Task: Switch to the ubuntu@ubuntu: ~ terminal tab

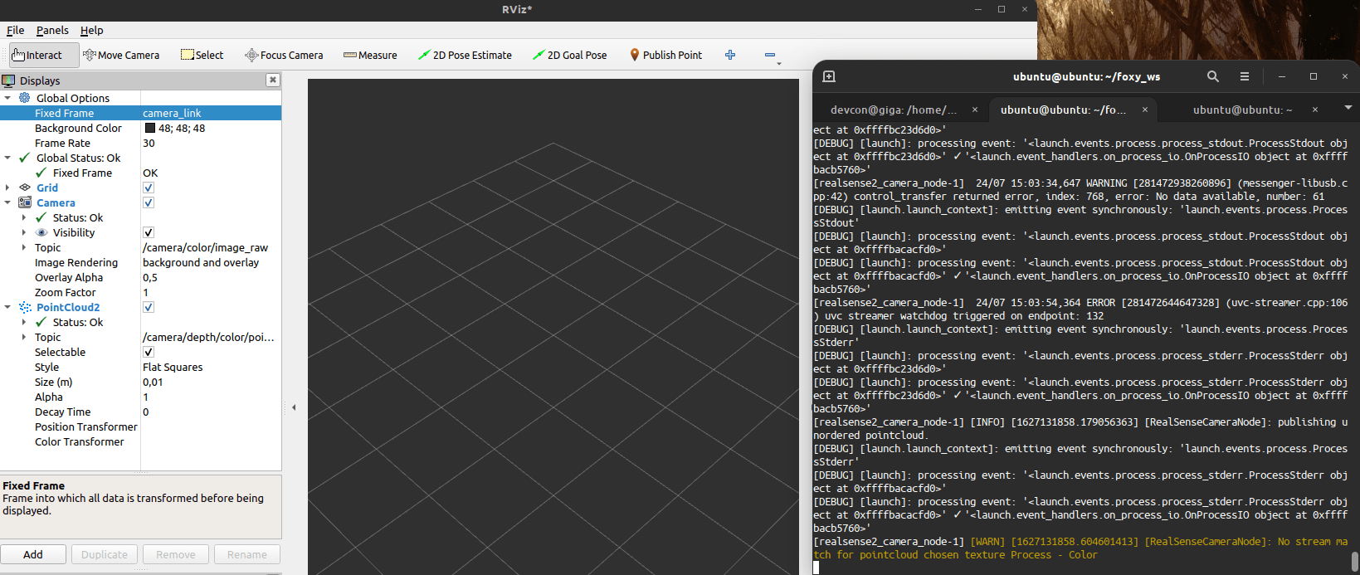Action: [1242, 110]
